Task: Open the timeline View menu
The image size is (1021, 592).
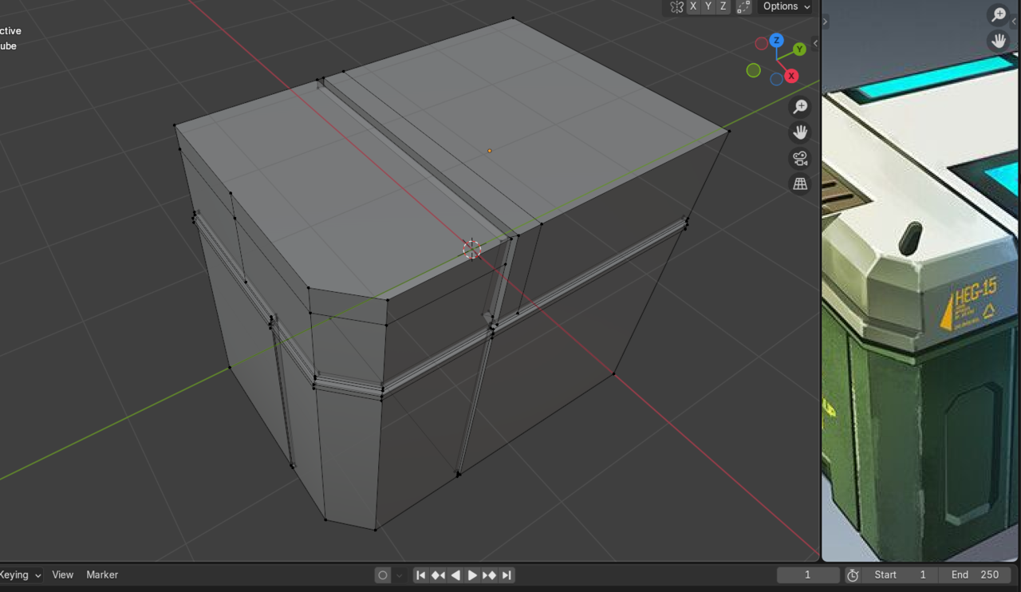Action: 62,575
